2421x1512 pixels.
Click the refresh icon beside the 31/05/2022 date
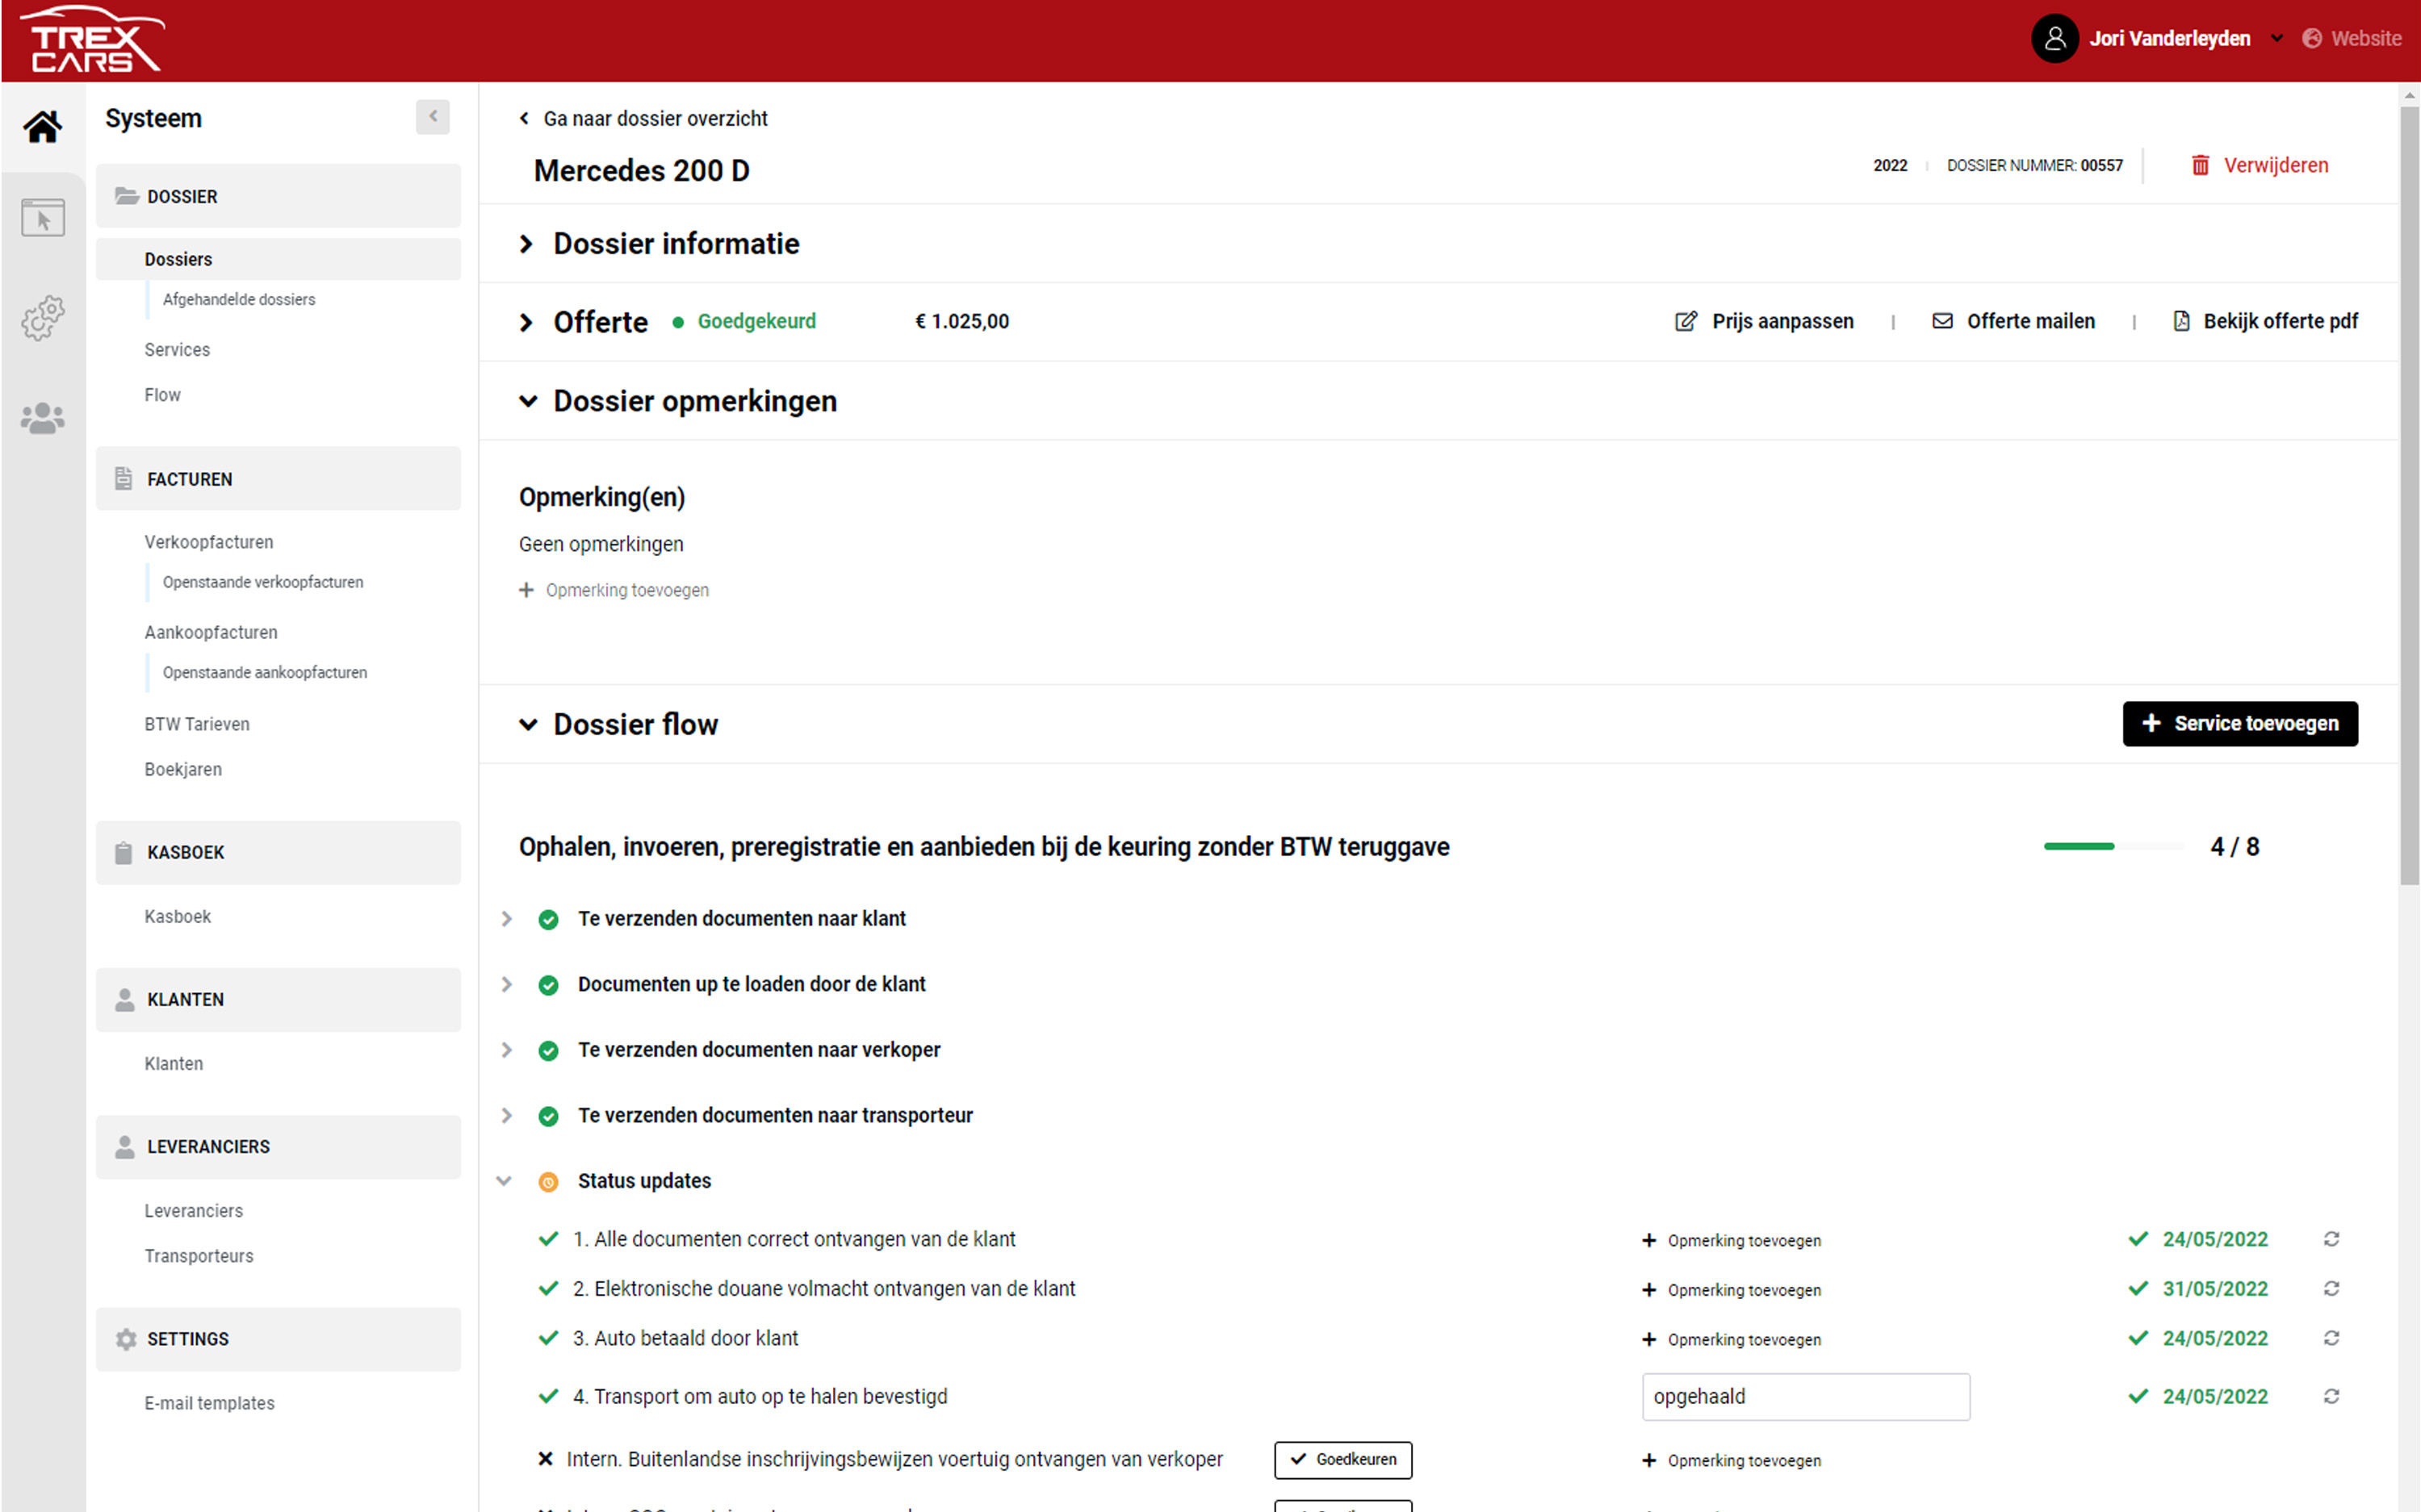(x=2331, y=1288)
